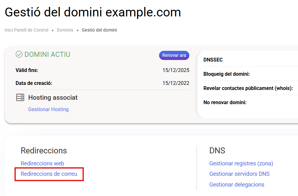Click the page title Gestió del domini example.com

(x=93, y=12)
